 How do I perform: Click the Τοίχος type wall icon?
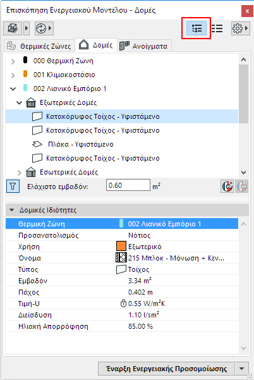tap(121, 269)
